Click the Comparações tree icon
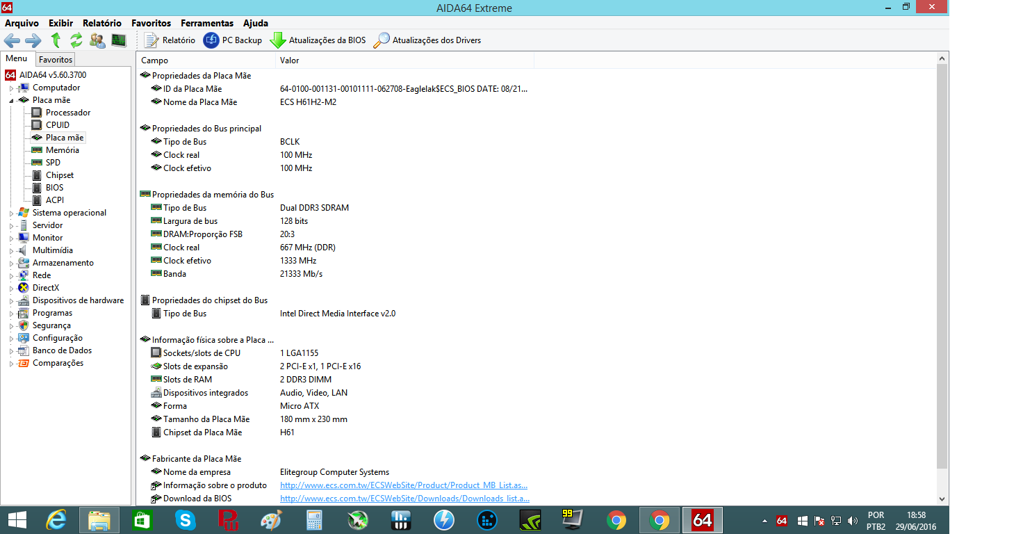1023x534 pixels. pyautogui.click(x=24, y=363)
